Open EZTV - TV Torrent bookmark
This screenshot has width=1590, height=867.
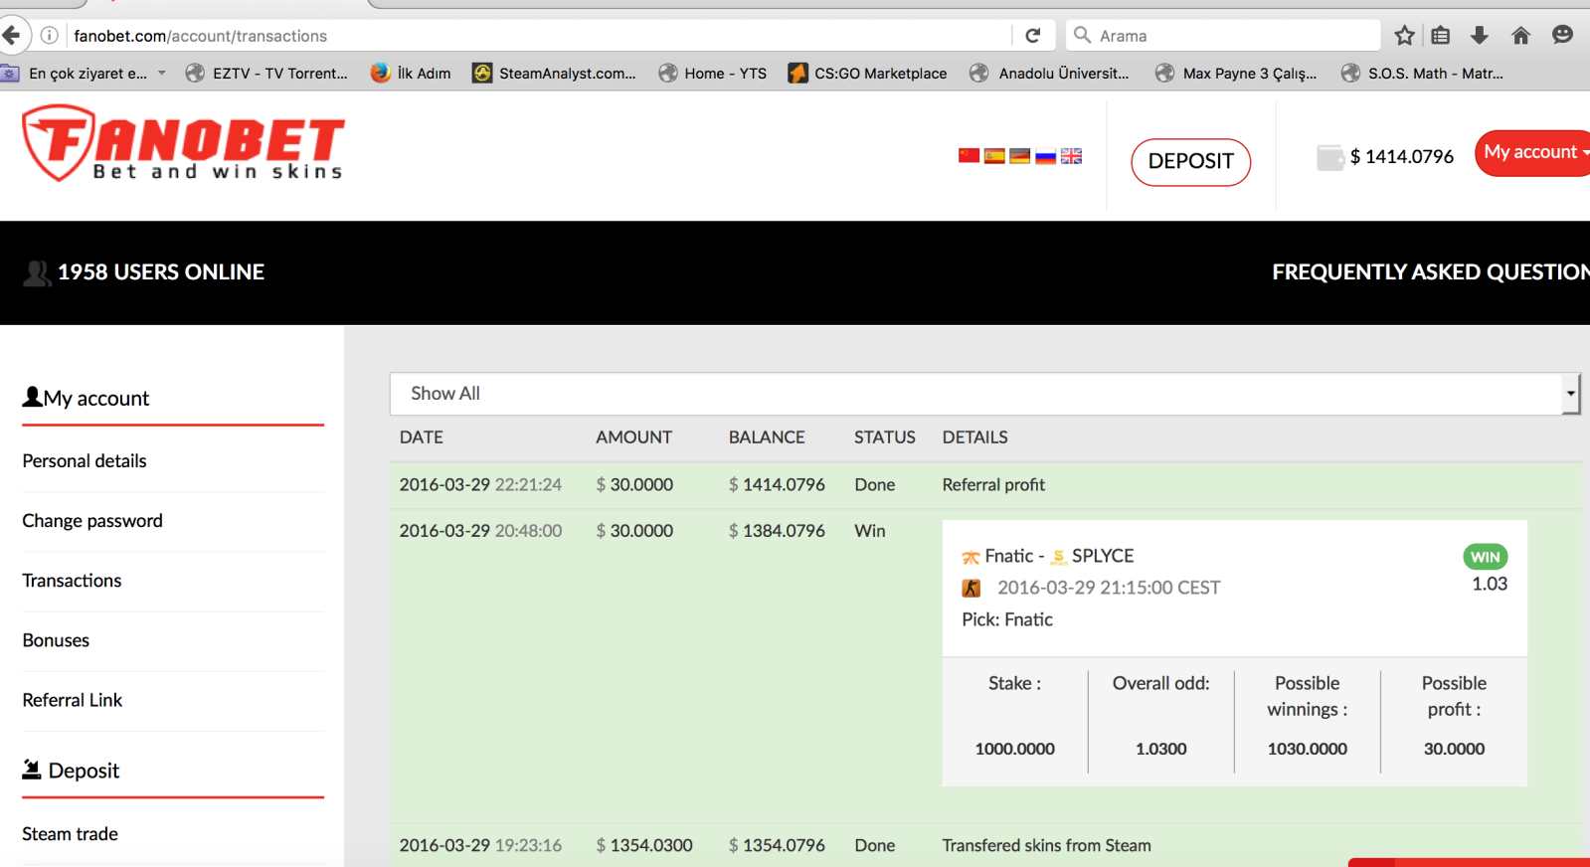pyautogui.click(x=267, y=74)
